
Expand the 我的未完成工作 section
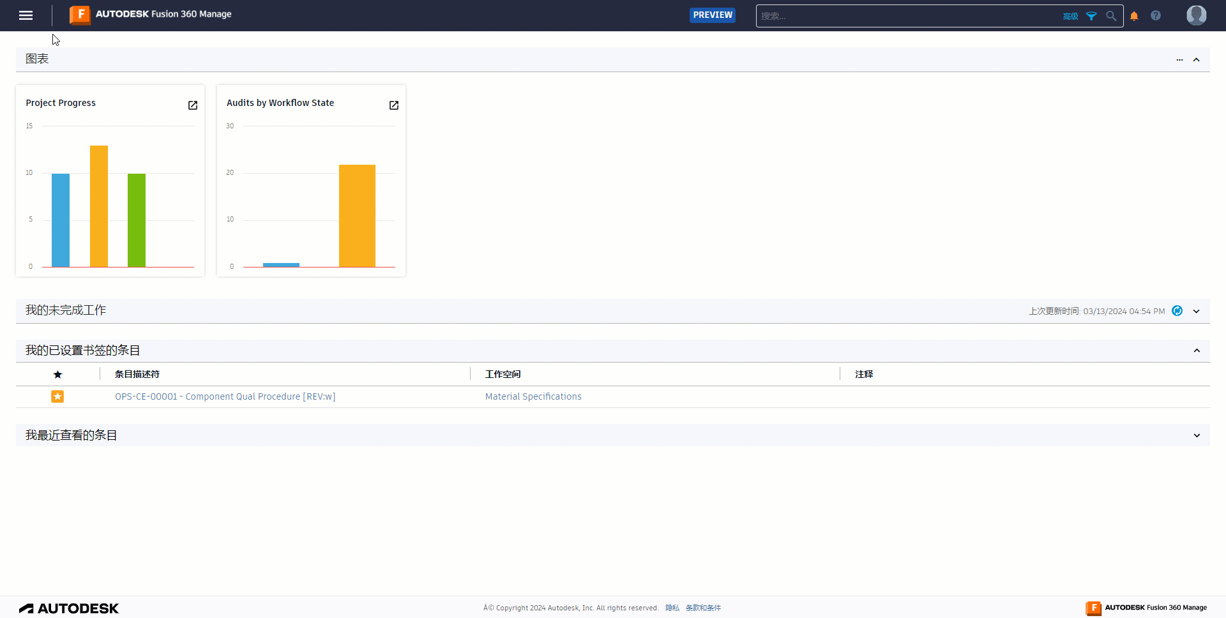tap(1197, 312)
